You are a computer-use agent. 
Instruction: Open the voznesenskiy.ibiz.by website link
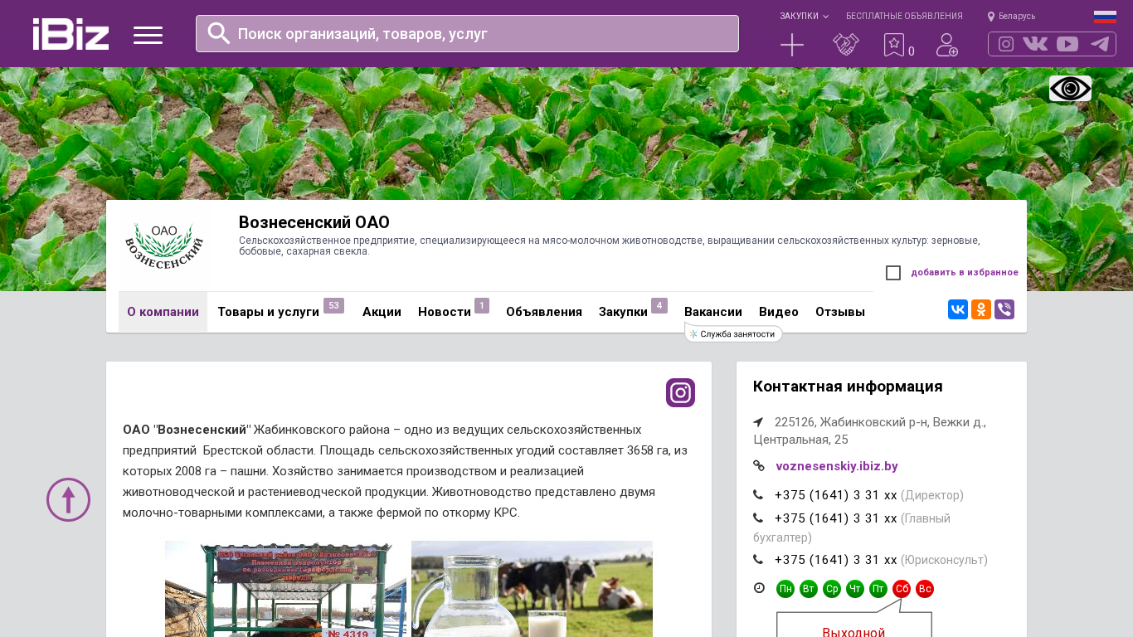pos(837,466)
